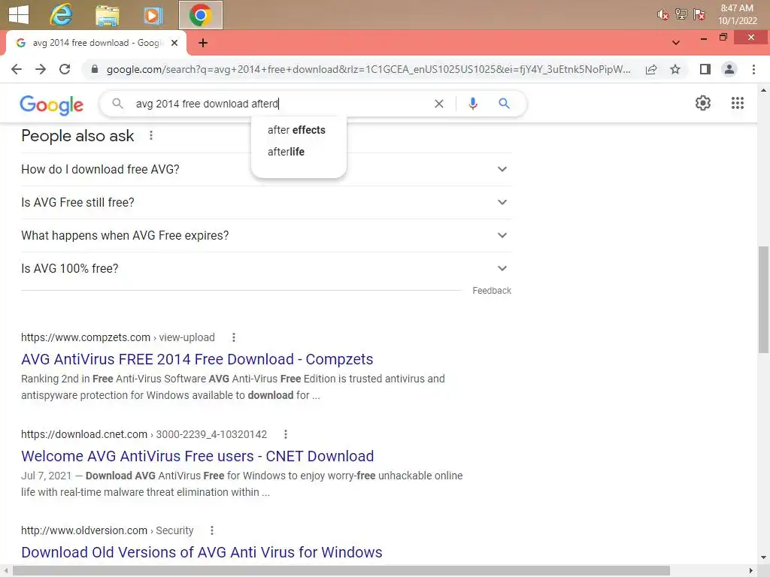The image size is (770, 577).
Task: Select the avg 2014 free download tab
Action: tap(95, 43)
